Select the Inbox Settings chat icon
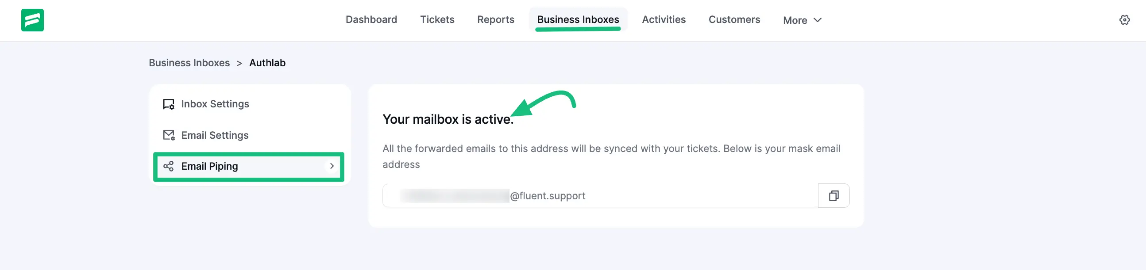 168,104
